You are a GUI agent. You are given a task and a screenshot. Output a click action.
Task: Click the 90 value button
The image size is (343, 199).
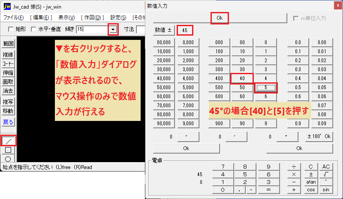click(x=242, y=124)
